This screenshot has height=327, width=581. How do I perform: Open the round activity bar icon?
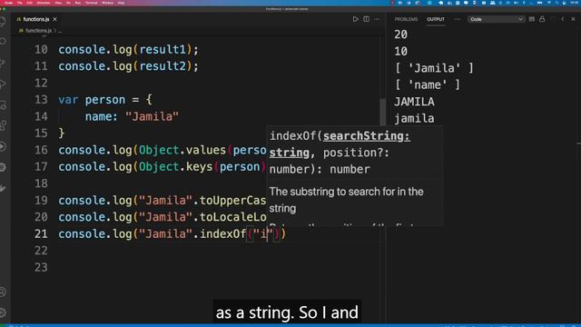coord(3,167)
